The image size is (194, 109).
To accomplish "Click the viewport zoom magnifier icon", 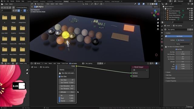I will click(158, 19).
